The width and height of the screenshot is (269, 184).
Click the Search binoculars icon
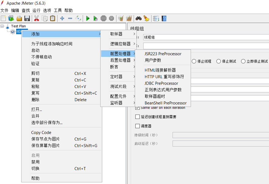click(x=139, y=18)
